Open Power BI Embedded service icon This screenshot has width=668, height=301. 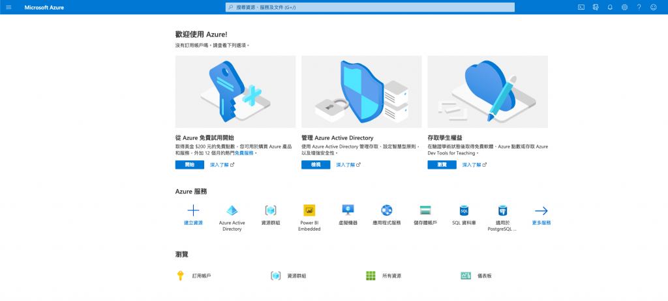point(309,210)
